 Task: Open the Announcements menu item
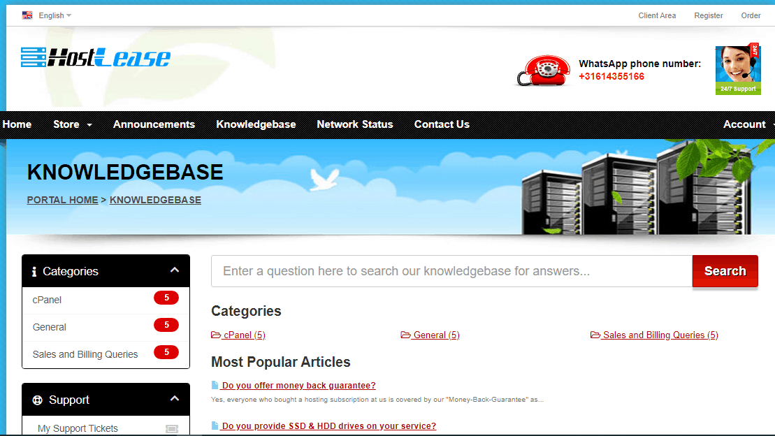coord(154,124)
